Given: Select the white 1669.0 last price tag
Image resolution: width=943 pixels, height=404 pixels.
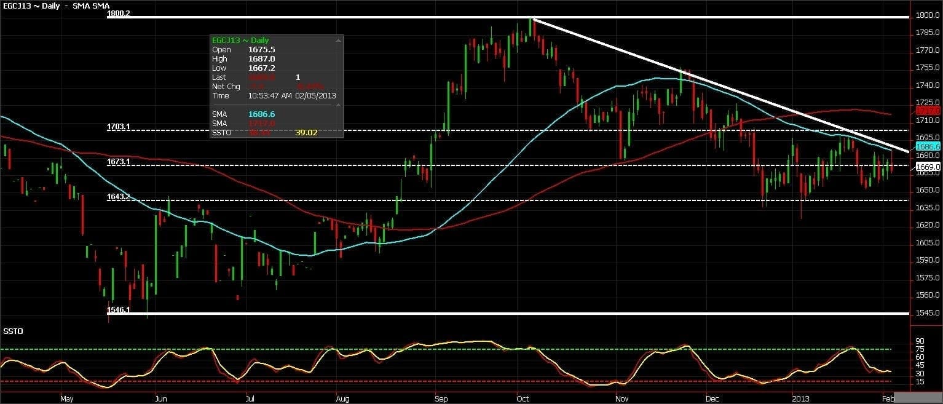Looking at the screenshot, I should coord(928,167).
